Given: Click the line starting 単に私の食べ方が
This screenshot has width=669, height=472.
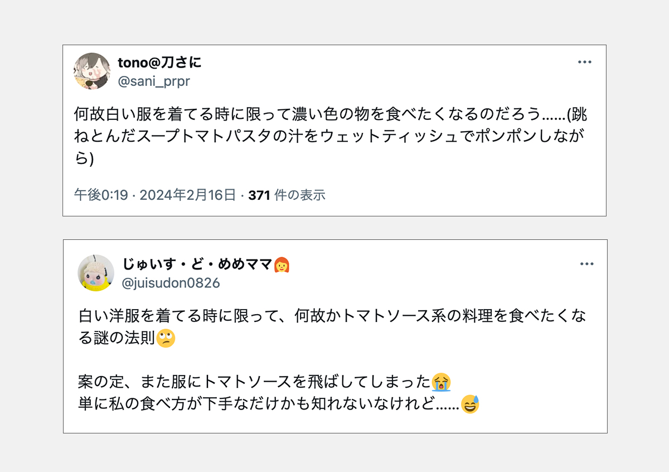Looking at the screenshot, I should tap(269, 404).
